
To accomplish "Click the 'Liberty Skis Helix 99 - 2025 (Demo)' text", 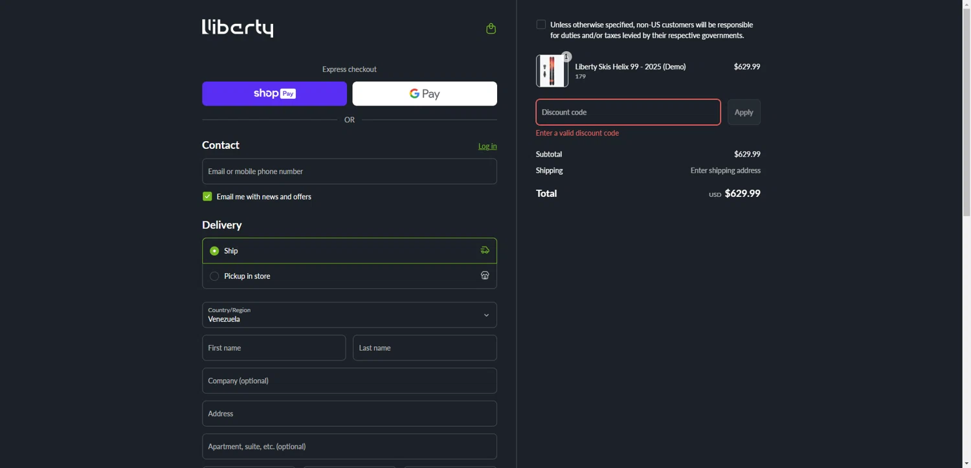I will 631,67.
